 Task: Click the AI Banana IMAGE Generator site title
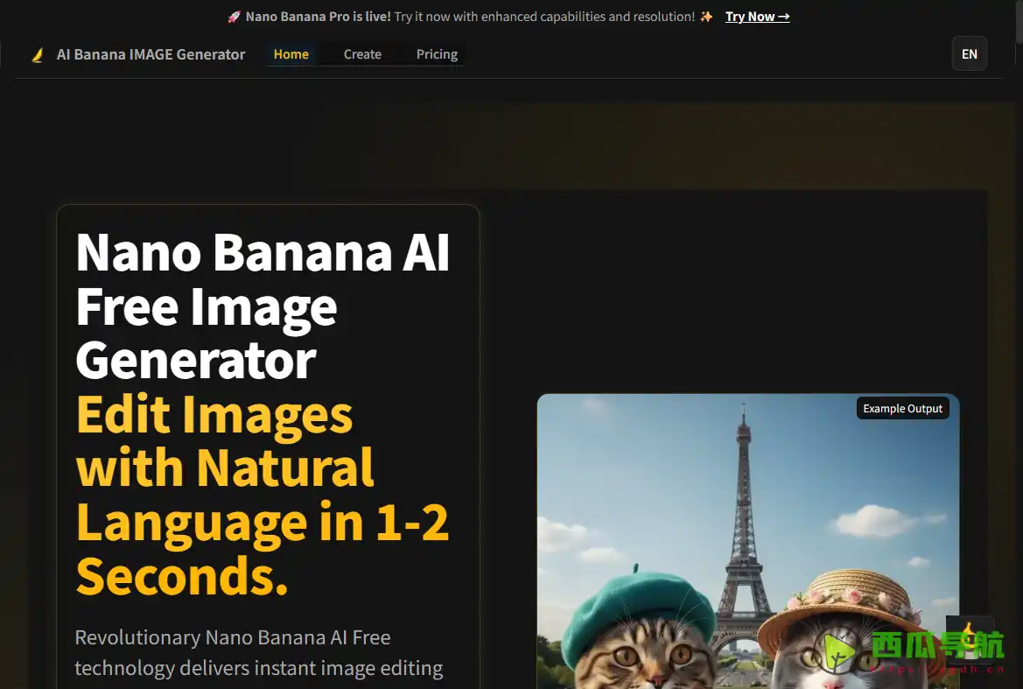tap(151, 54)
